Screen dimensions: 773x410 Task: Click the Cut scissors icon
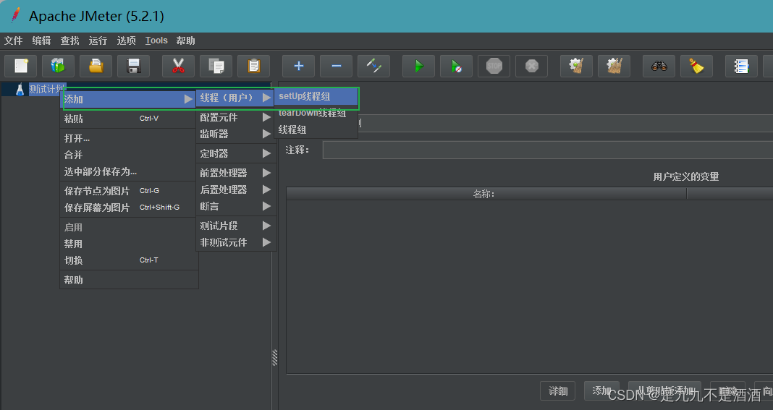coord(179,66)
